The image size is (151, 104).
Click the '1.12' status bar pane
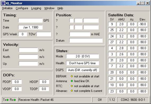[x=112, y=100]
